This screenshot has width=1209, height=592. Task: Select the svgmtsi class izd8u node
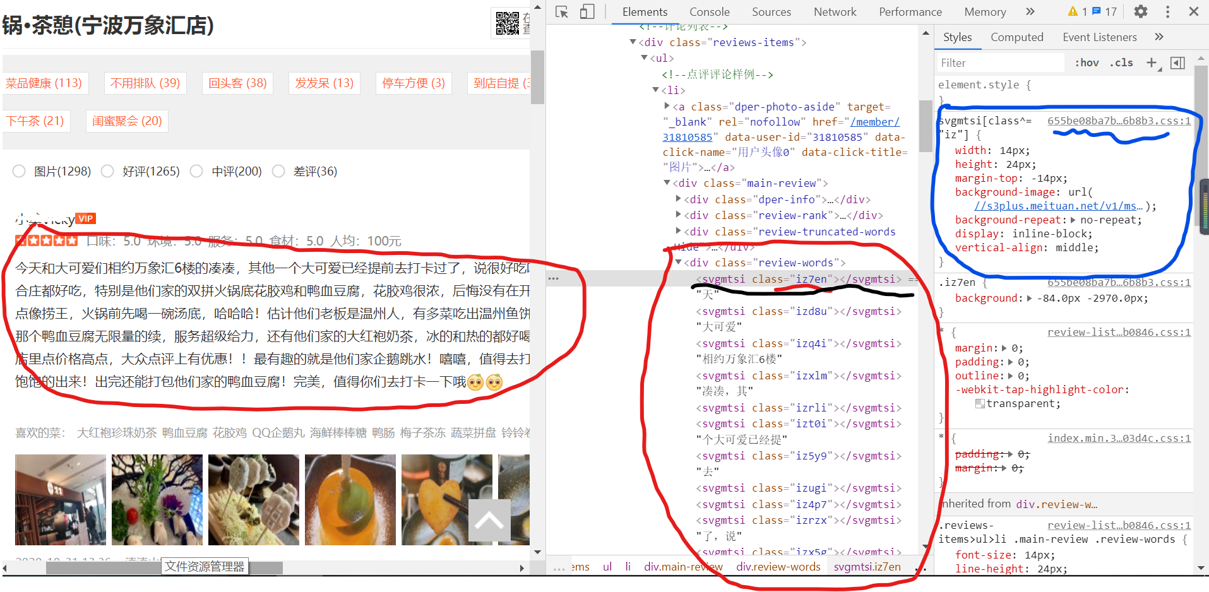pyautogui.click(x=799, y=311)
